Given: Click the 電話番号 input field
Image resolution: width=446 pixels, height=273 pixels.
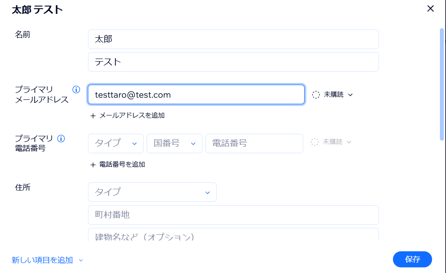Looking at the screenshot, I should [x=254, y=144].
